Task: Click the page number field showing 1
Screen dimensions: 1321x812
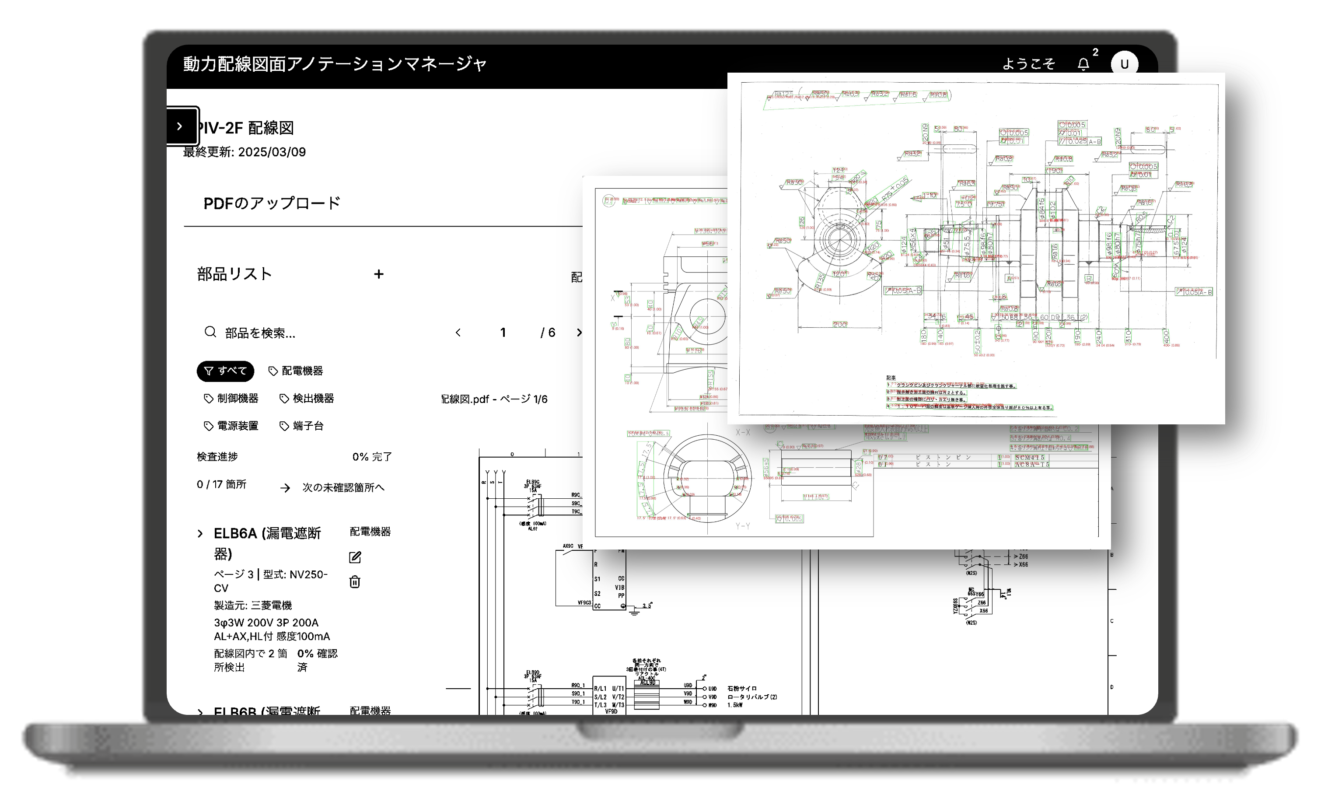Action: tap(503, 333)
